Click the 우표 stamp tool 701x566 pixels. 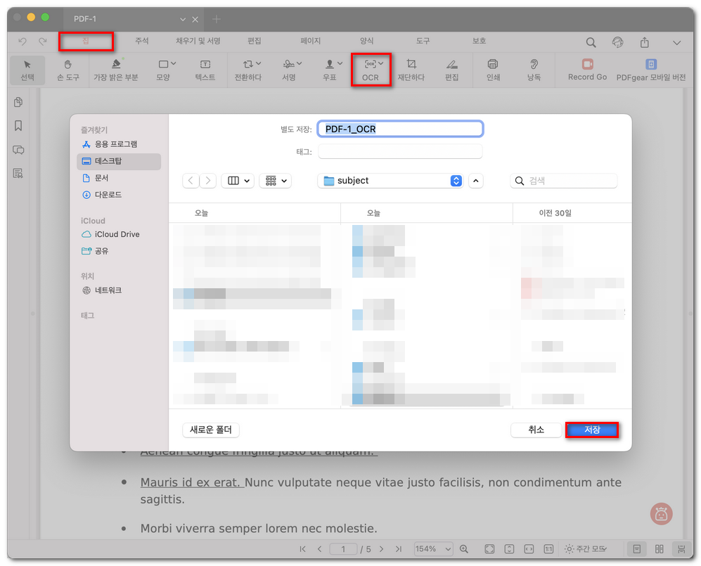330,70
